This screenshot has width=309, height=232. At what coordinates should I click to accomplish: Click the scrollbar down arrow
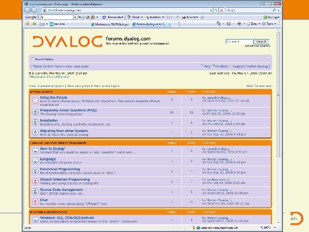coord(279,223)
